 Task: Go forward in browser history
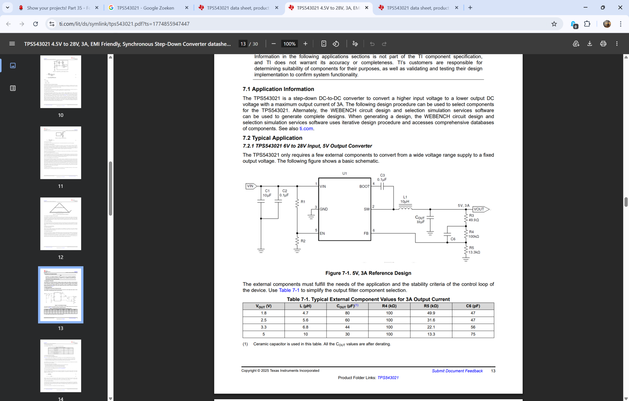coord(22,24)
